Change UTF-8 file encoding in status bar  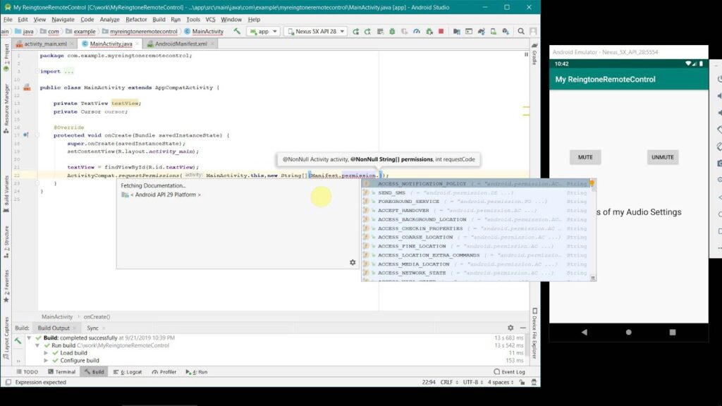coord(473,382)
